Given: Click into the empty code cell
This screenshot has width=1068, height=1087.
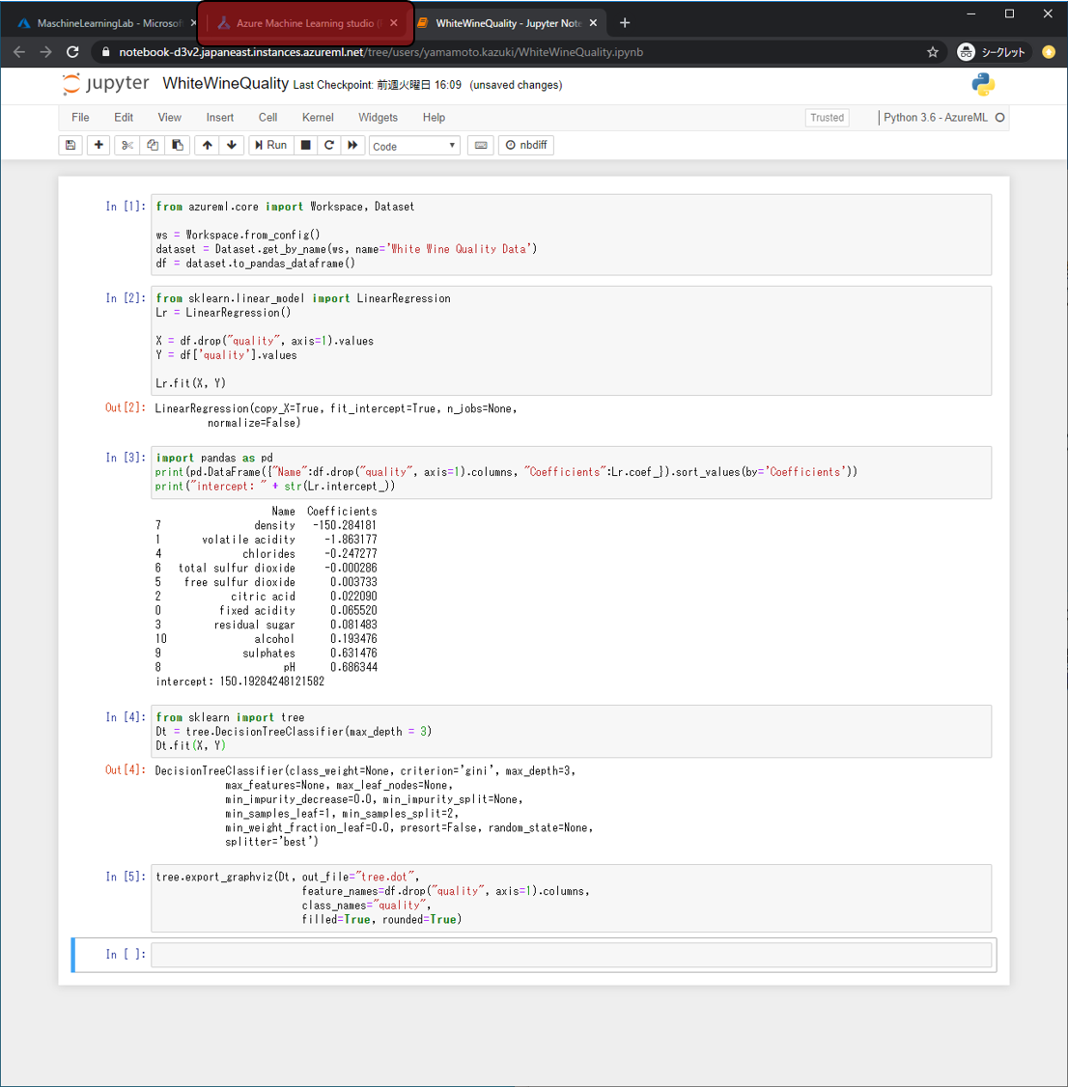Looking at the screenshot, I should coord(572,955).
